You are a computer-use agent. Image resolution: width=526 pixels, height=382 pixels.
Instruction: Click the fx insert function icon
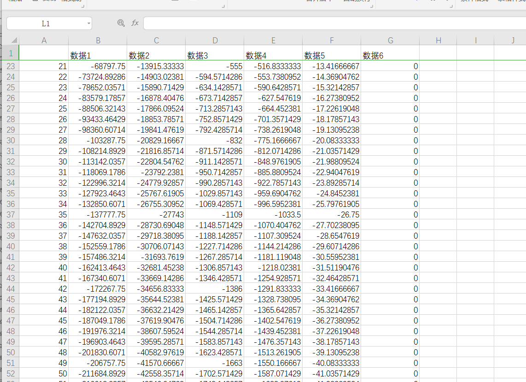(x=135, y=23)
